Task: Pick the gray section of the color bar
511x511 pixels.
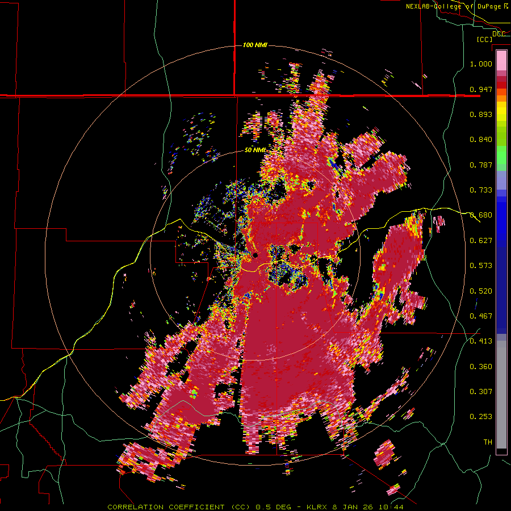Action: [x=501, y=395]
